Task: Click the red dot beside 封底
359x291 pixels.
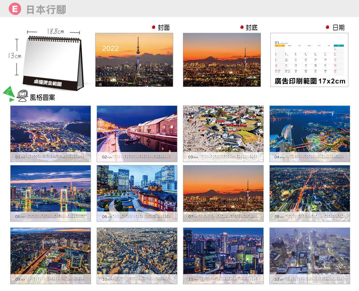Action: (241, 27)
